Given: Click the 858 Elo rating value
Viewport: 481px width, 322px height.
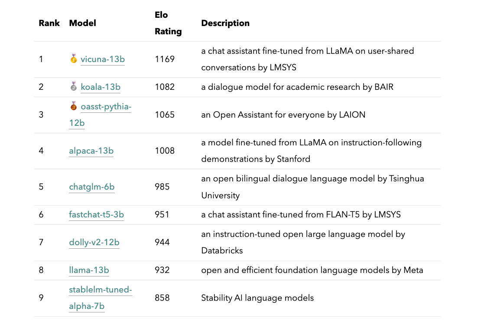Looking at the screenshot, I should pyautogui.click(x=162, y=298).
